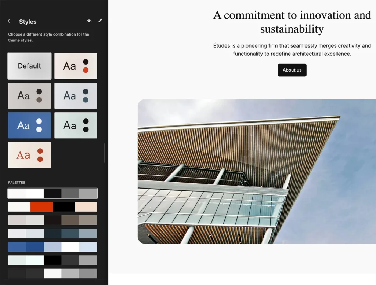The height and width of the screenshot is (285, 376).
Task: Select the slate teal color palette
Action: click(x=53, y=234)
